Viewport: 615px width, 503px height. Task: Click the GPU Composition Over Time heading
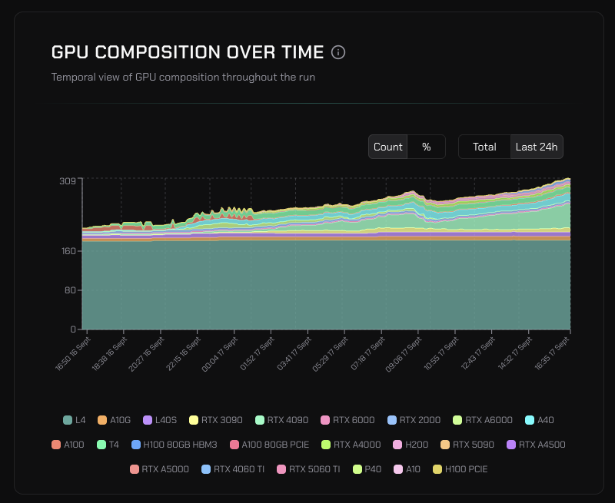click(188, 52)
